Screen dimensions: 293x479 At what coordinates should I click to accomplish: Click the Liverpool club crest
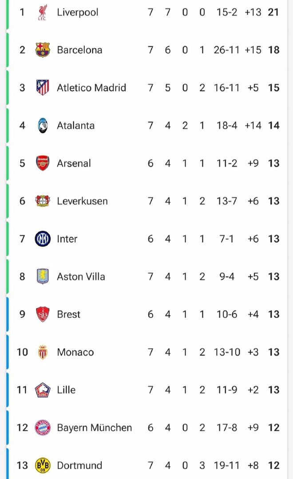tap(43, 12)
